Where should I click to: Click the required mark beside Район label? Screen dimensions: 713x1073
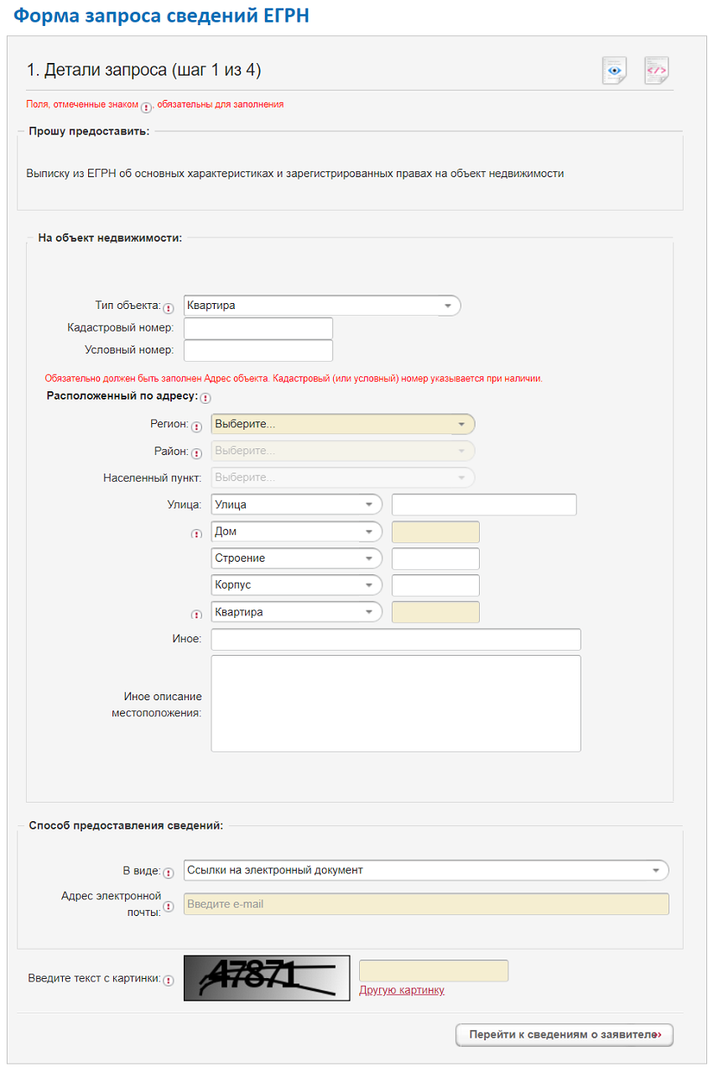pyautogui.click(x=196, y=453)
